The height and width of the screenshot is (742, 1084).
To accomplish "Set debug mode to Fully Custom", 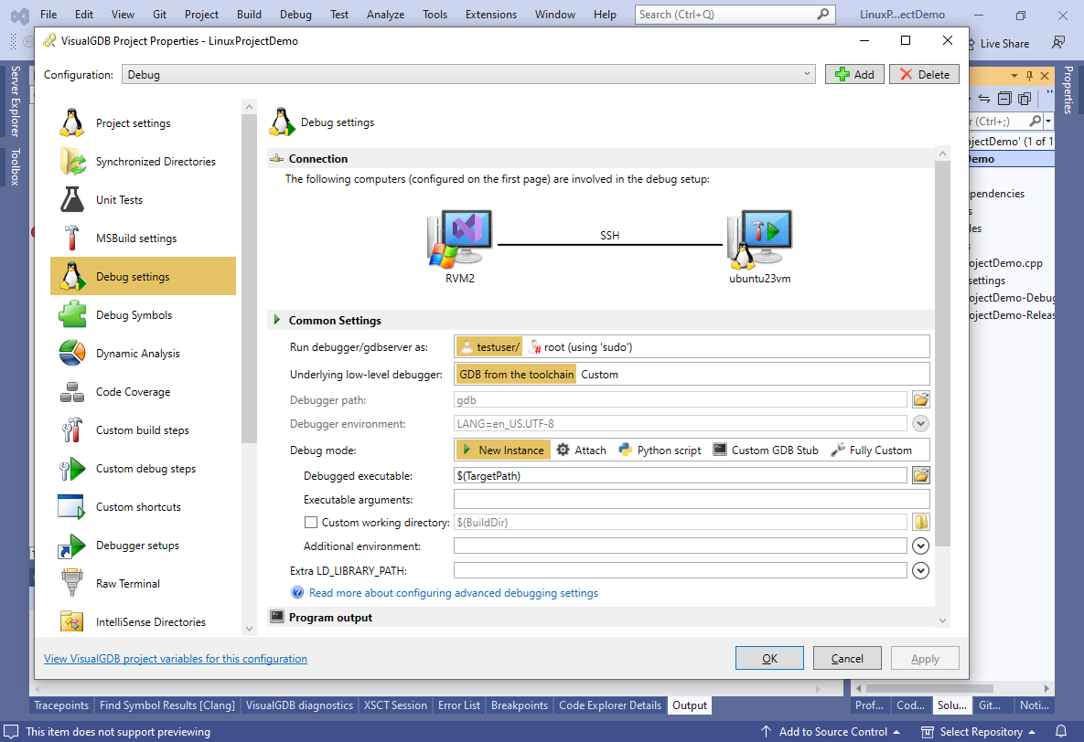I will (871, 450).
